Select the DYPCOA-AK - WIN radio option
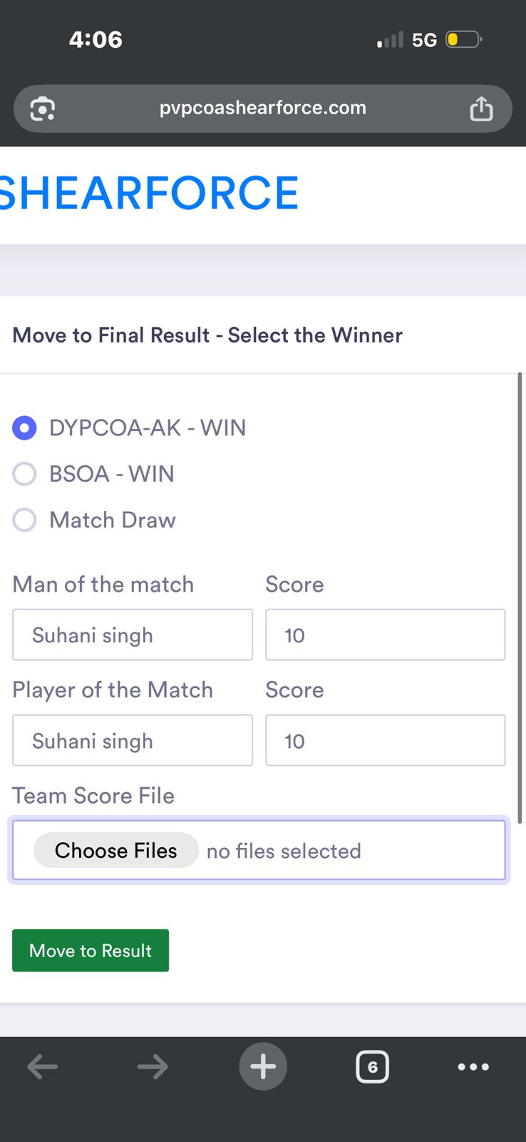The width and height of the screenshot is (526, 1142). [25, 428]
